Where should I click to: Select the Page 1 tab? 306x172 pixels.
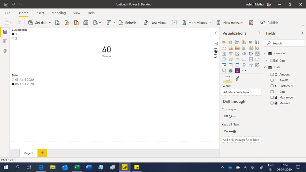tap(28, 153)
